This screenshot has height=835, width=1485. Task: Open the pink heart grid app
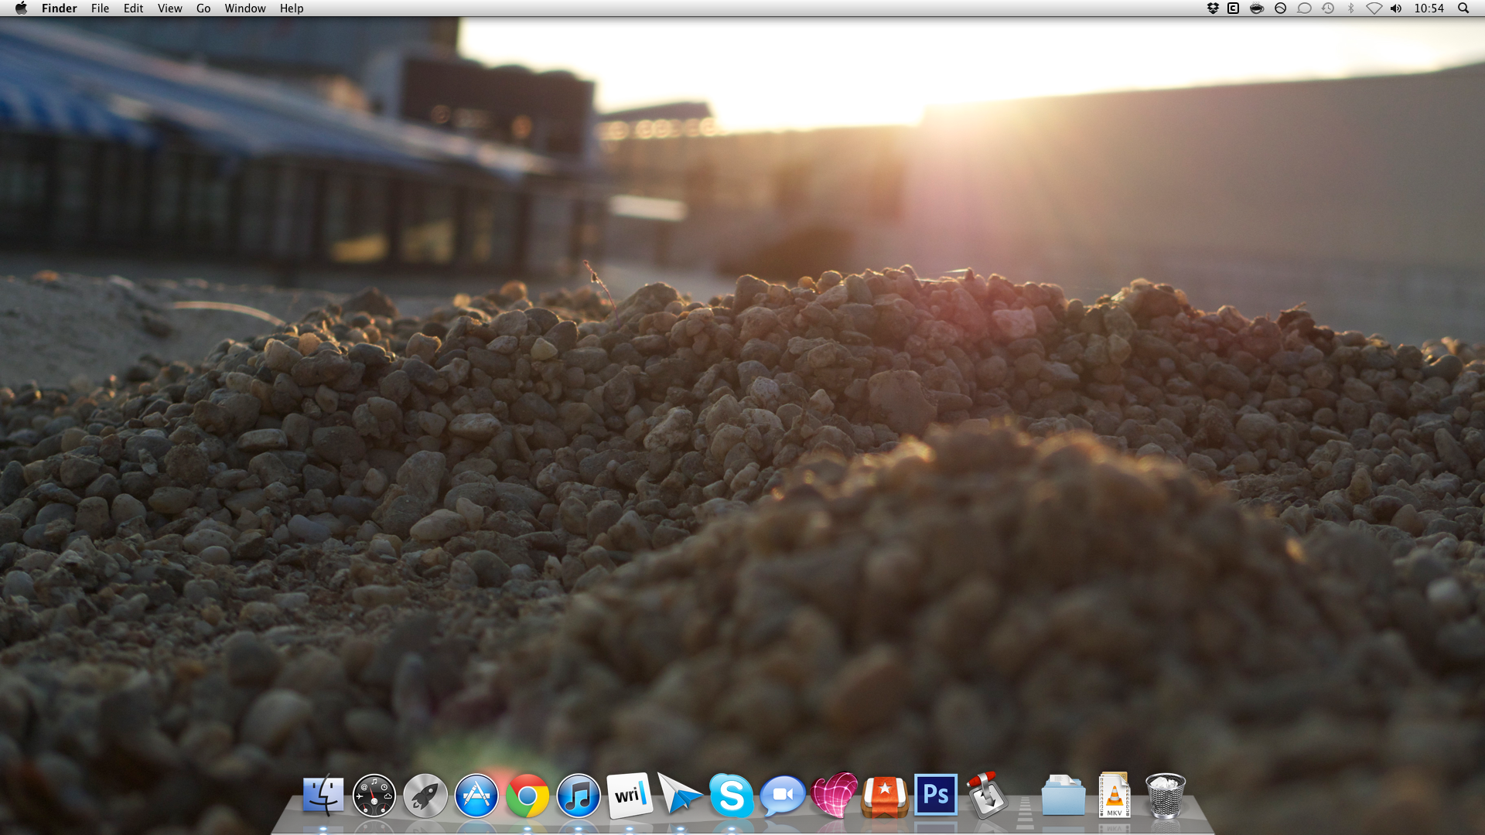[834, 795]
